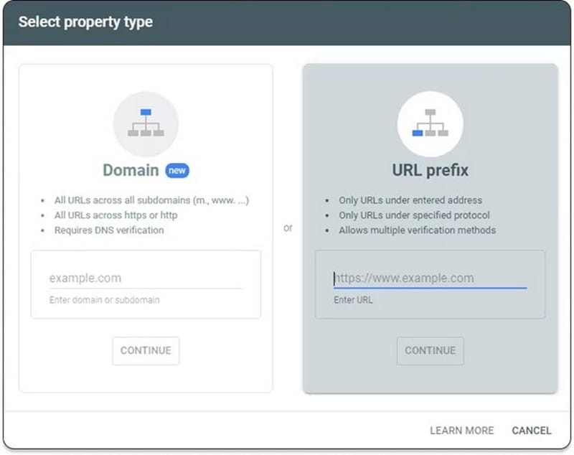Click the blue 'new' badge beside Domain
The image size is (574, 455).
coord(175,171)
